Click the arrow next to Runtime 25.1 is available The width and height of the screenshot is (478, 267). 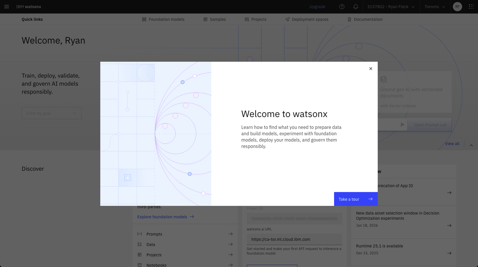(449, 253)
